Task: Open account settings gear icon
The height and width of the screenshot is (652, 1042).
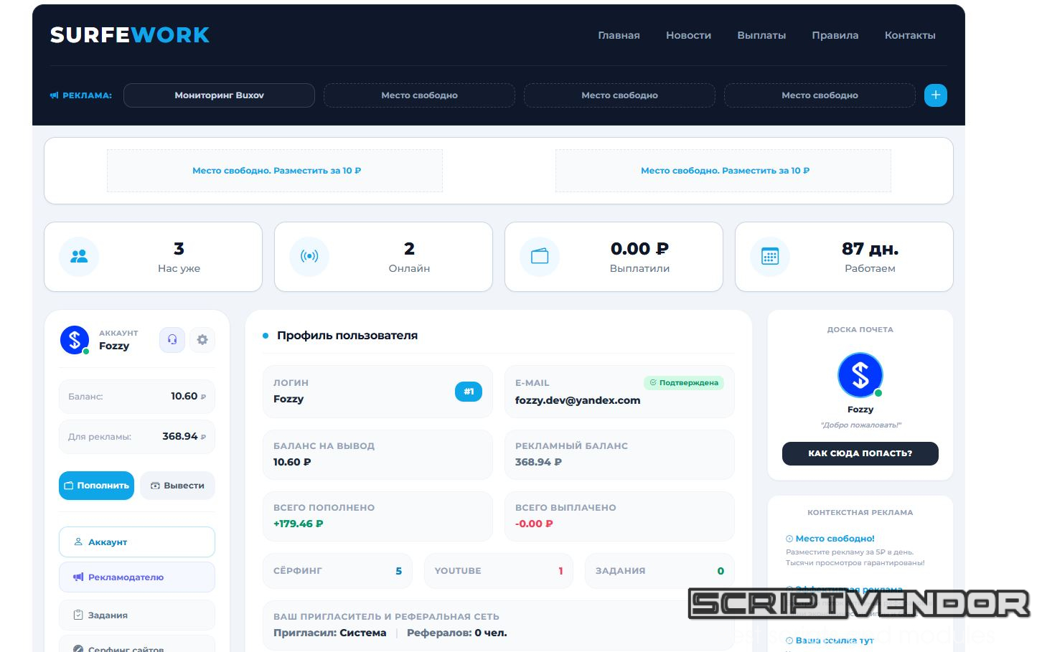Action: point(202,339)
